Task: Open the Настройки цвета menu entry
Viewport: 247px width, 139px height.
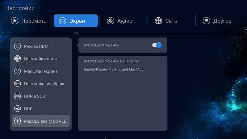Action: click(41, 59)
